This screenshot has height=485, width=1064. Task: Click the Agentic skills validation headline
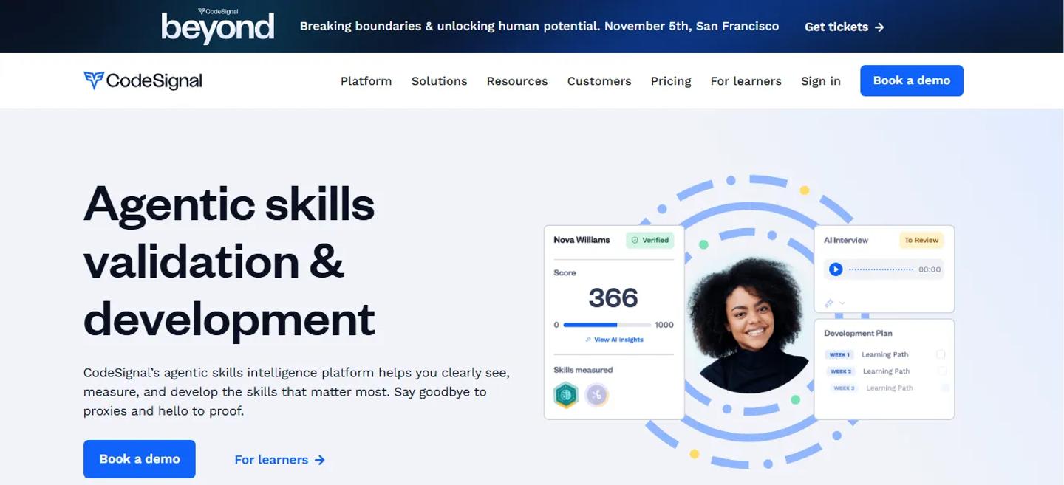tap(230, 261)
